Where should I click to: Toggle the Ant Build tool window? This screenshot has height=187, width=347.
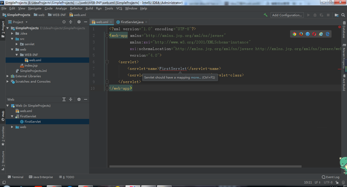click(344, 82)
